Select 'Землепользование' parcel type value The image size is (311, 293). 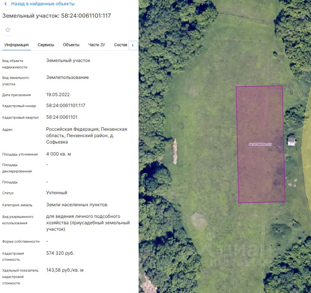(x=68, y=77)
